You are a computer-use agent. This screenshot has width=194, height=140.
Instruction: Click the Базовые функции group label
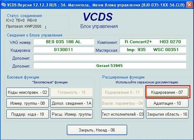[23, 77]
